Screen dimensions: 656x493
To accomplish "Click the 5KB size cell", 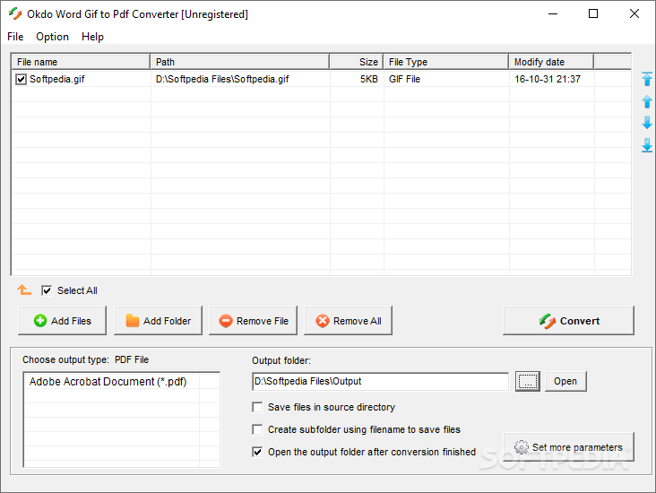I will pos(369,79).
